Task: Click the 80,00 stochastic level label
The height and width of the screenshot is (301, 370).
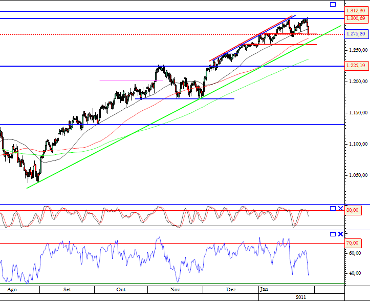Action: (353, 210)
